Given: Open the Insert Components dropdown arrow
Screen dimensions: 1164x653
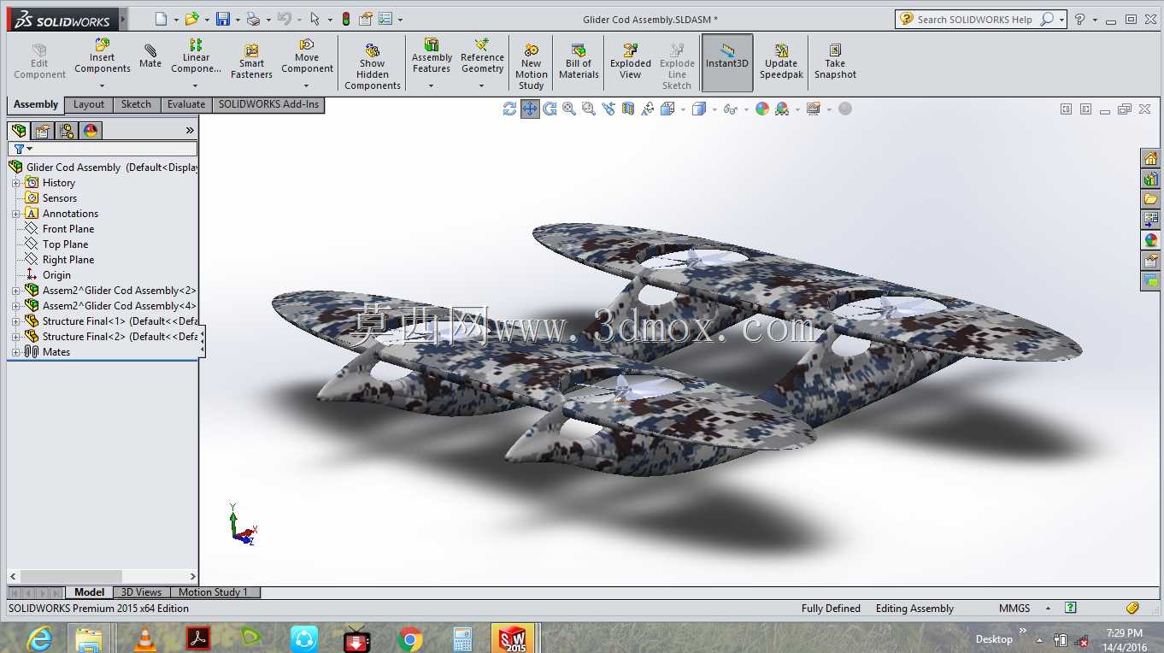Looking at the screenshot, I should point(102,85).
